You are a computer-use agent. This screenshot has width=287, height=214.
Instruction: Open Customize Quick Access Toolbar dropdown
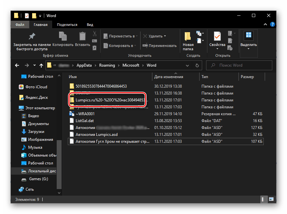(x=40, y=16)
